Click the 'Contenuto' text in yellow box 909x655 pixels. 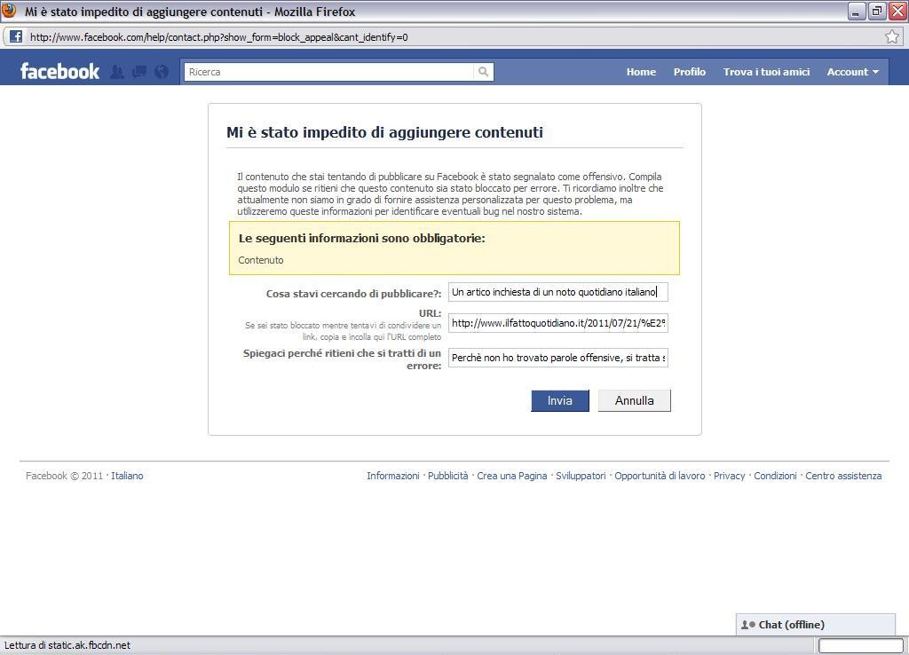pyautogui.click(x=261, y=260)
